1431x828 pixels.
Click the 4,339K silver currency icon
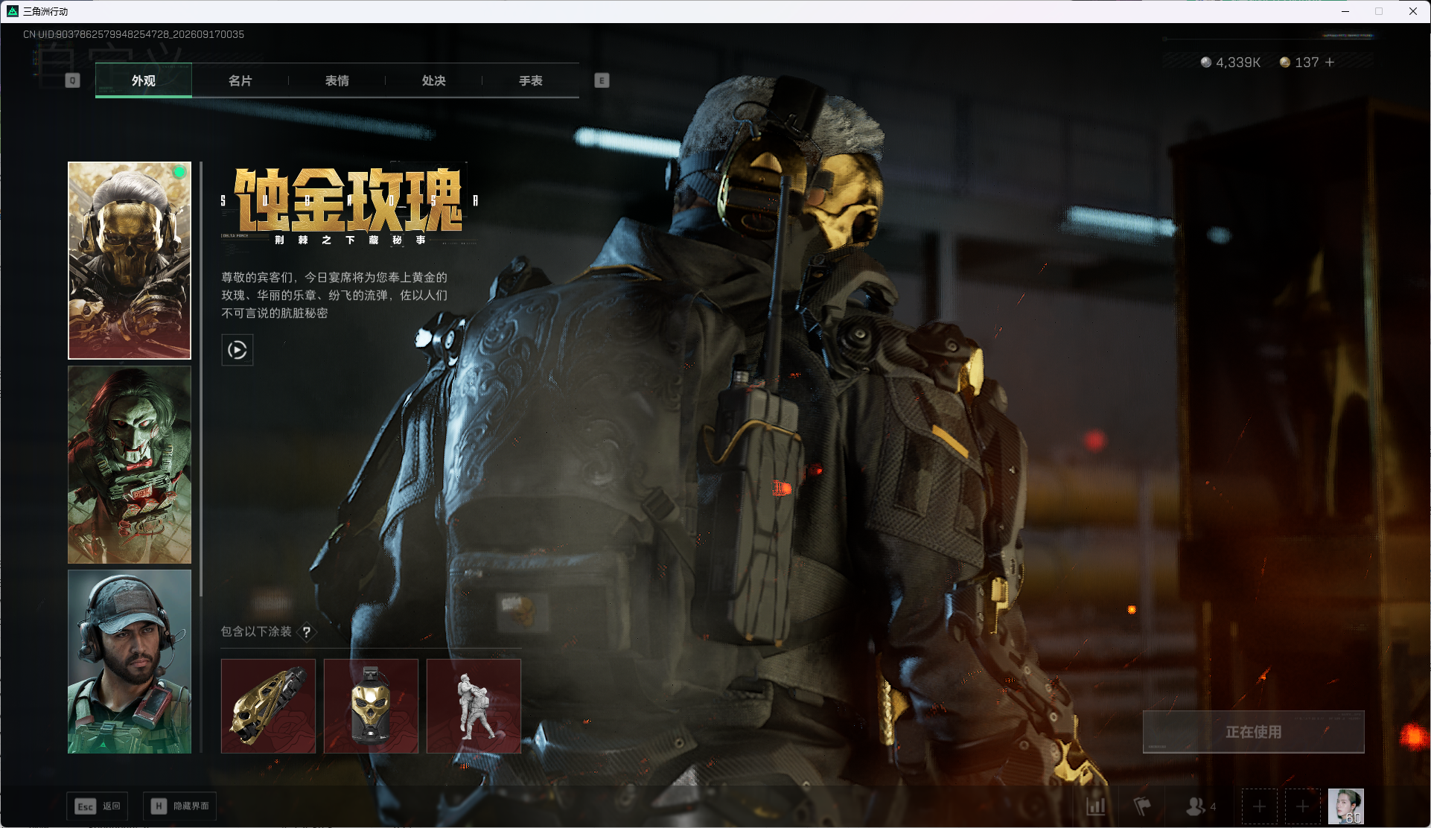tap(1206, 63)
